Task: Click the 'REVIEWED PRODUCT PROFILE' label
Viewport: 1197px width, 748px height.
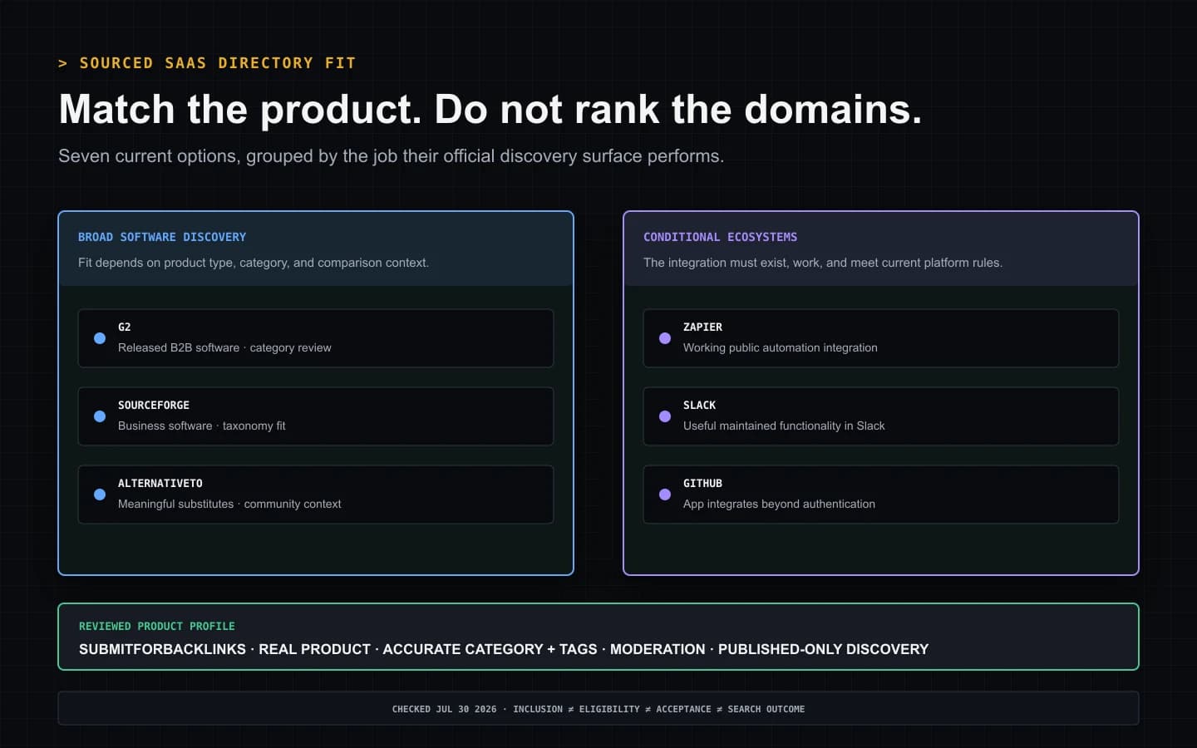Action: (x=157, y=627)
